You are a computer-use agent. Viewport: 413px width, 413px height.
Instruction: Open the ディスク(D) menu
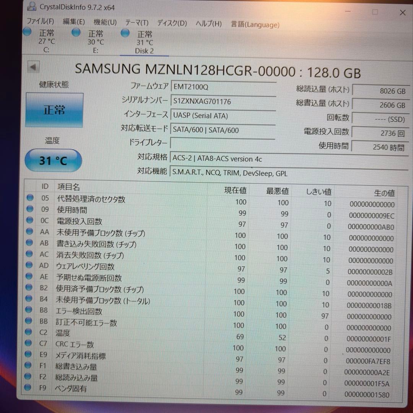(172, 23)
